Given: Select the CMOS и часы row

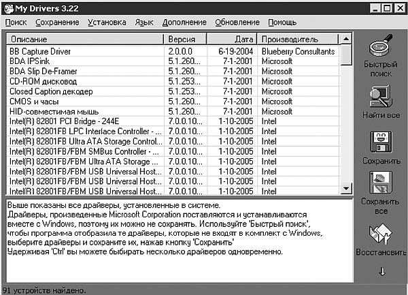Looking at the screenshot, I should click(x=173, y=102).
